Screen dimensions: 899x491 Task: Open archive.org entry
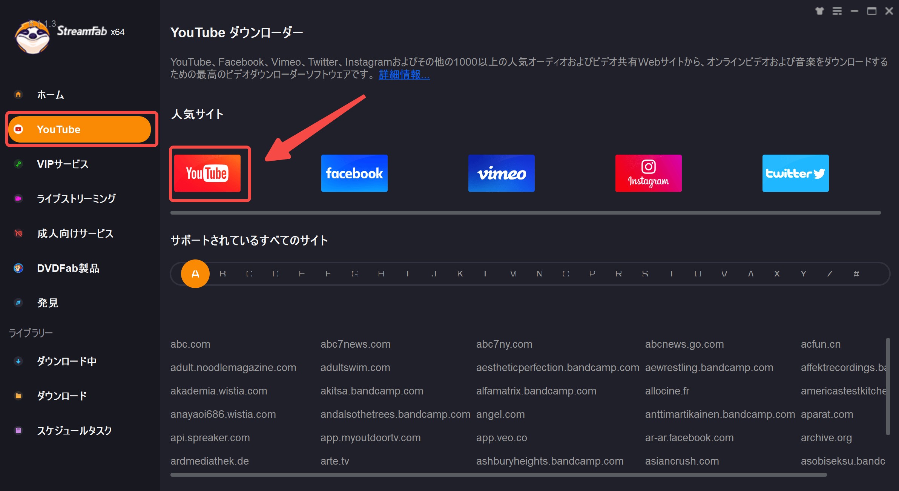(x=826, y=437)
